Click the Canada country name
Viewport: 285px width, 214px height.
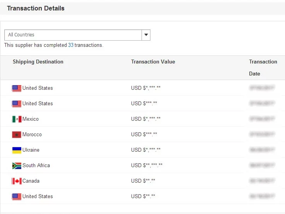pos(31,181)
